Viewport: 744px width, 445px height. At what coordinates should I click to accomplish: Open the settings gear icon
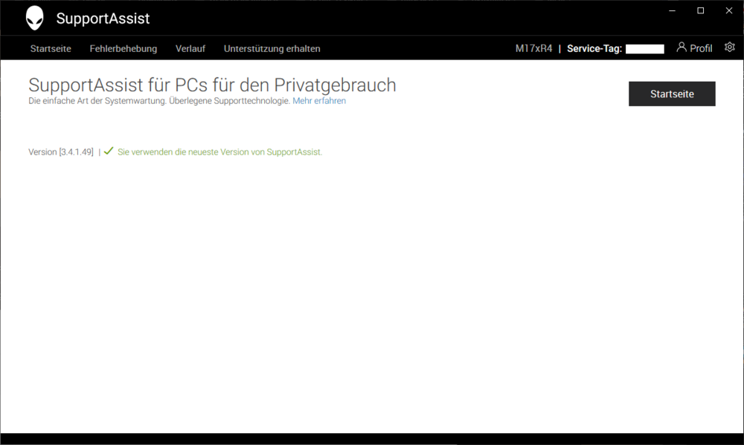[729, 48]
